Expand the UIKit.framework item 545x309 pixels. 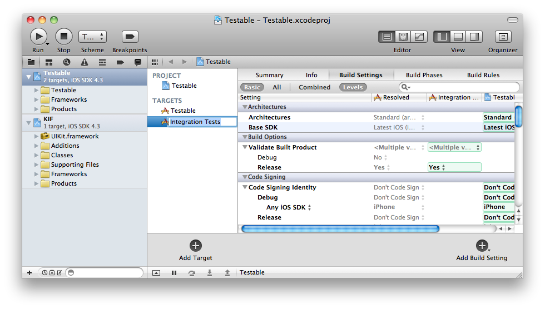coord(36,136)
